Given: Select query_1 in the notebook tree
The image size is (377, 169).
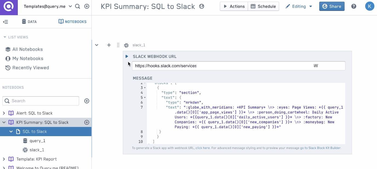Looking at the screenshot, I should tap(38, 141).
